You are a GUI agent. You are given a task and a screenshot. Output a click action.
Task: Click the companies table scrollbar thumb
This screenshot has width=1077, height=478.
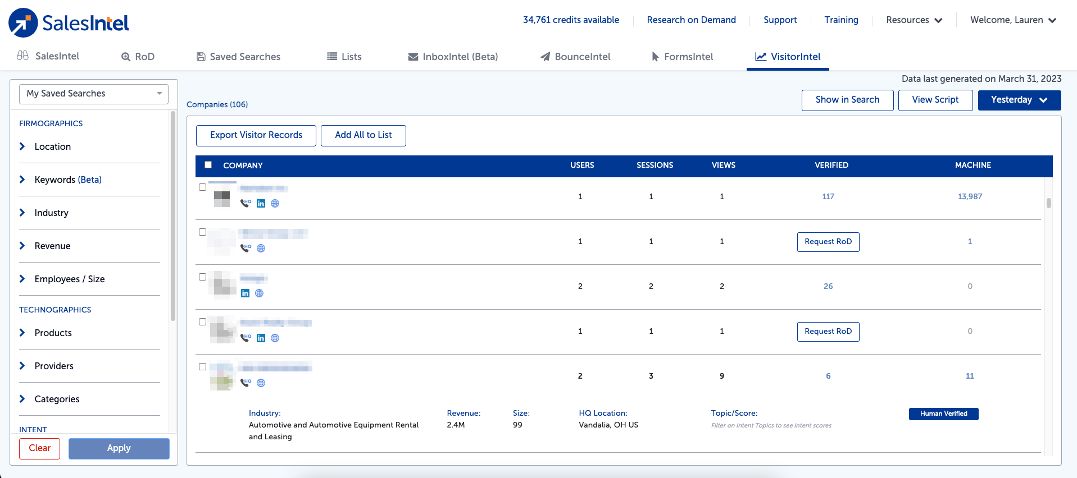[x=1048, y=203]
